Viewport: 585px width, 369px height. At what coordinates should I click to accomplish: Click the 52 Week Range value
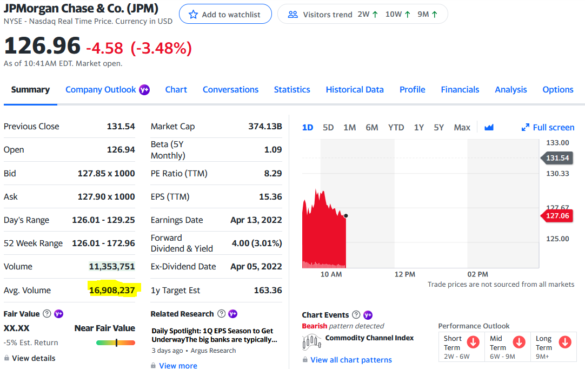point(103,243)
